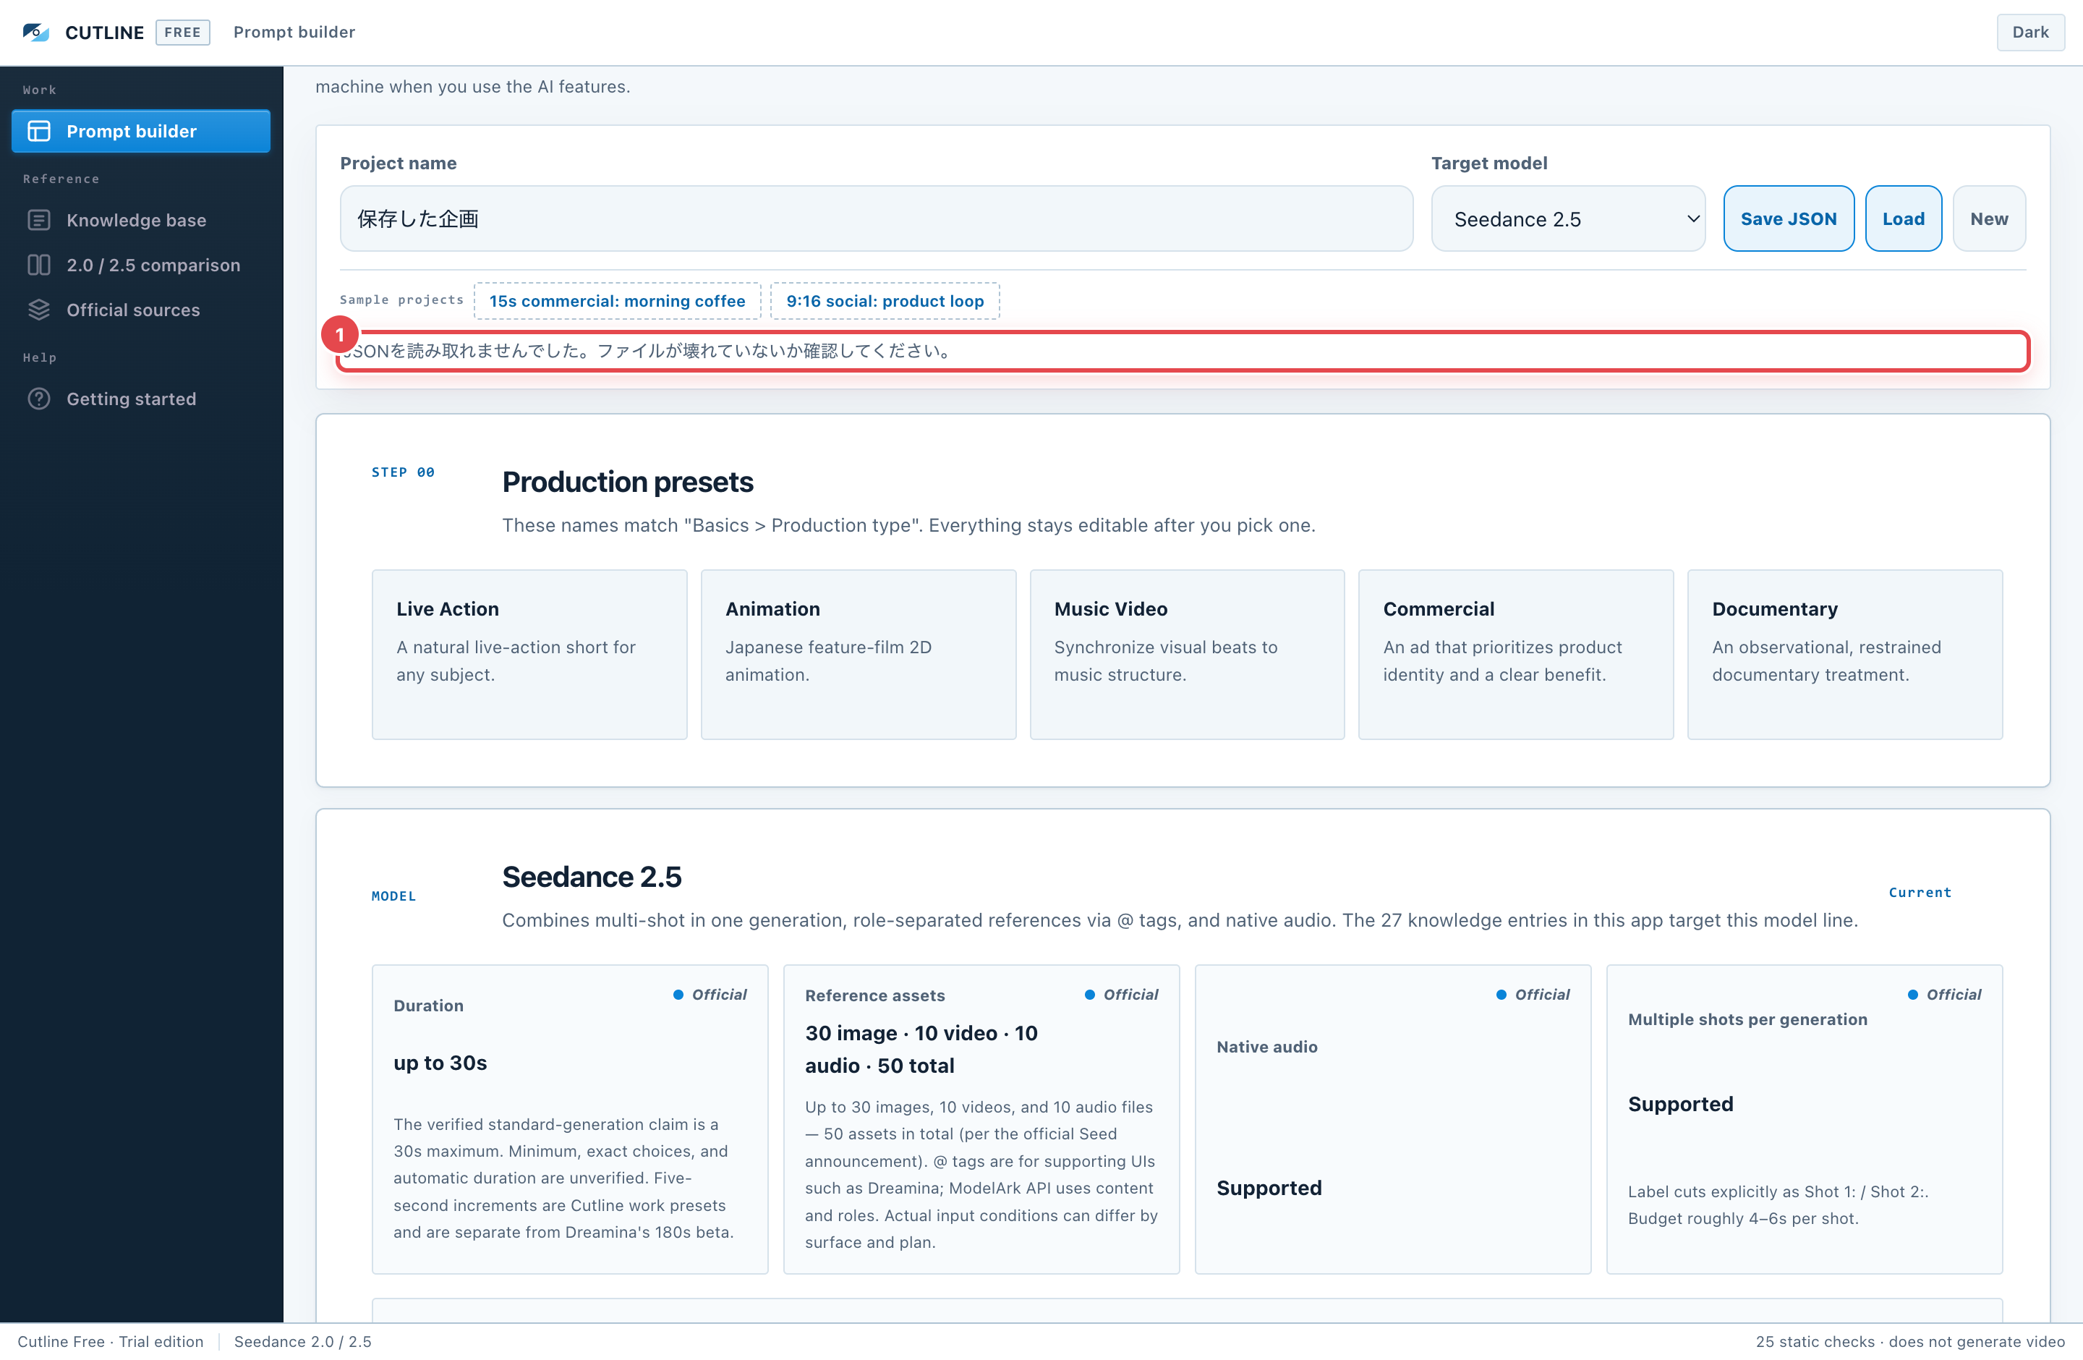
Task: Click the '30 image · 10 video' value
Action: (x=921, y=1050)
